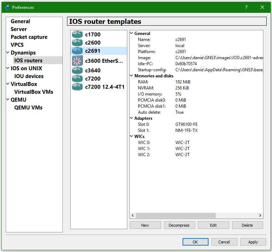Screen dimensions: 272x252
Task: Open the VirtualBox VMs page
Action: (34, 92)
